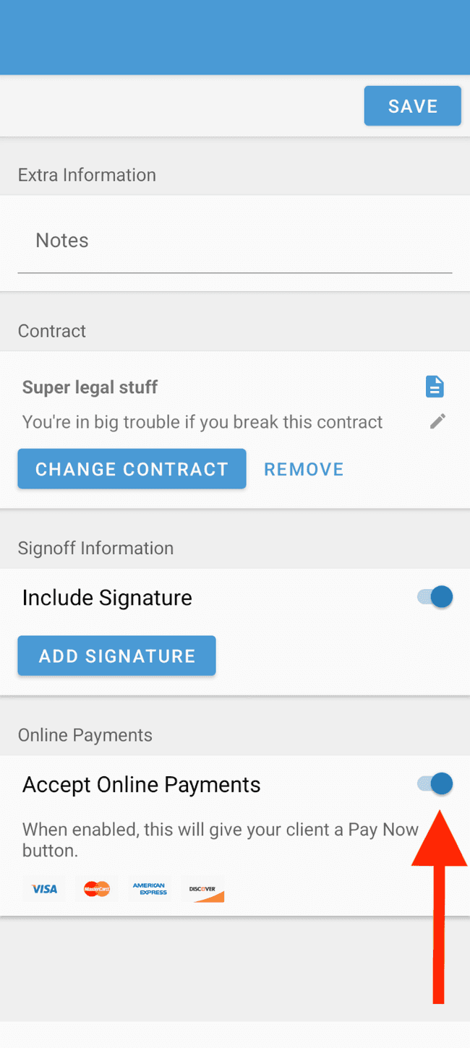Click the Notes input field
This screenshot has height=1048, width=470.
pos(235,241)
